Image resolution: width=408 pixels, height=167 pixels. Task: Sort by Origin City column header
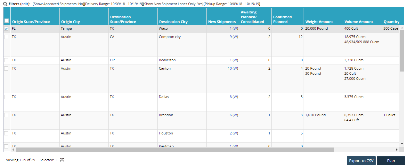point(70,22)
